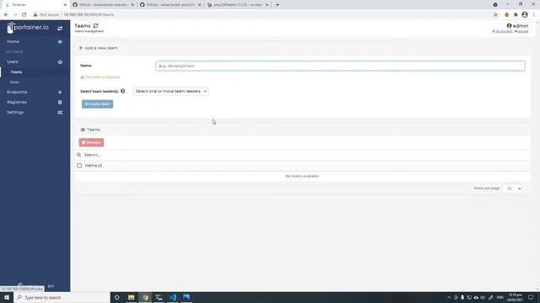Screen dimensions: 540x303
Task: Open Visual Studio Code from the taskbar
Action: [x=172, y=297]
